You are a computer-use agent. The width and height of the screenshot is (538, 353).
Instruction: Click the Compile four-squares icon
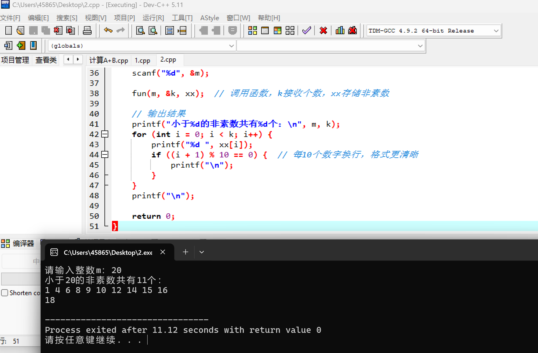[252, 30]
